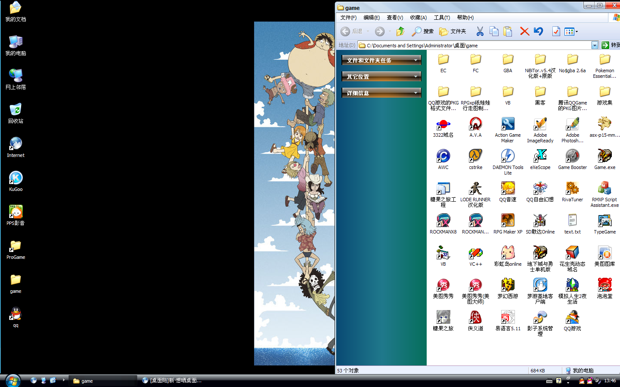Click the 转到 go button
This screenshot has width=620, height=387.
pos(611,45)
